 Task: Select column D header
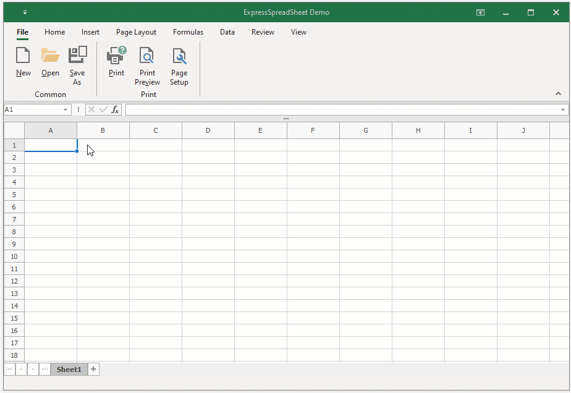point(208,130)
